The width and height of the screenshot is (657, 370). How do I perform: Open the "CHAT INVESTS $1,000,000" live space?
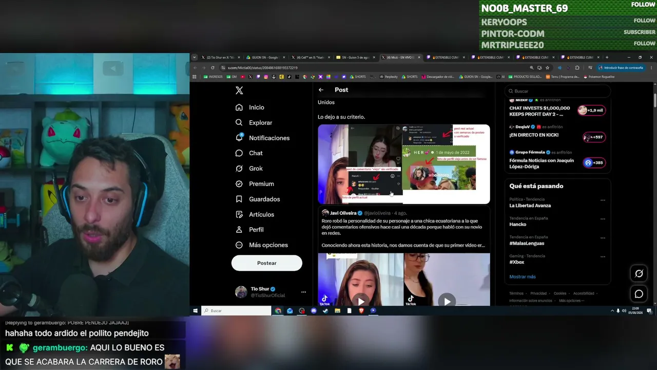click(539, 110)
